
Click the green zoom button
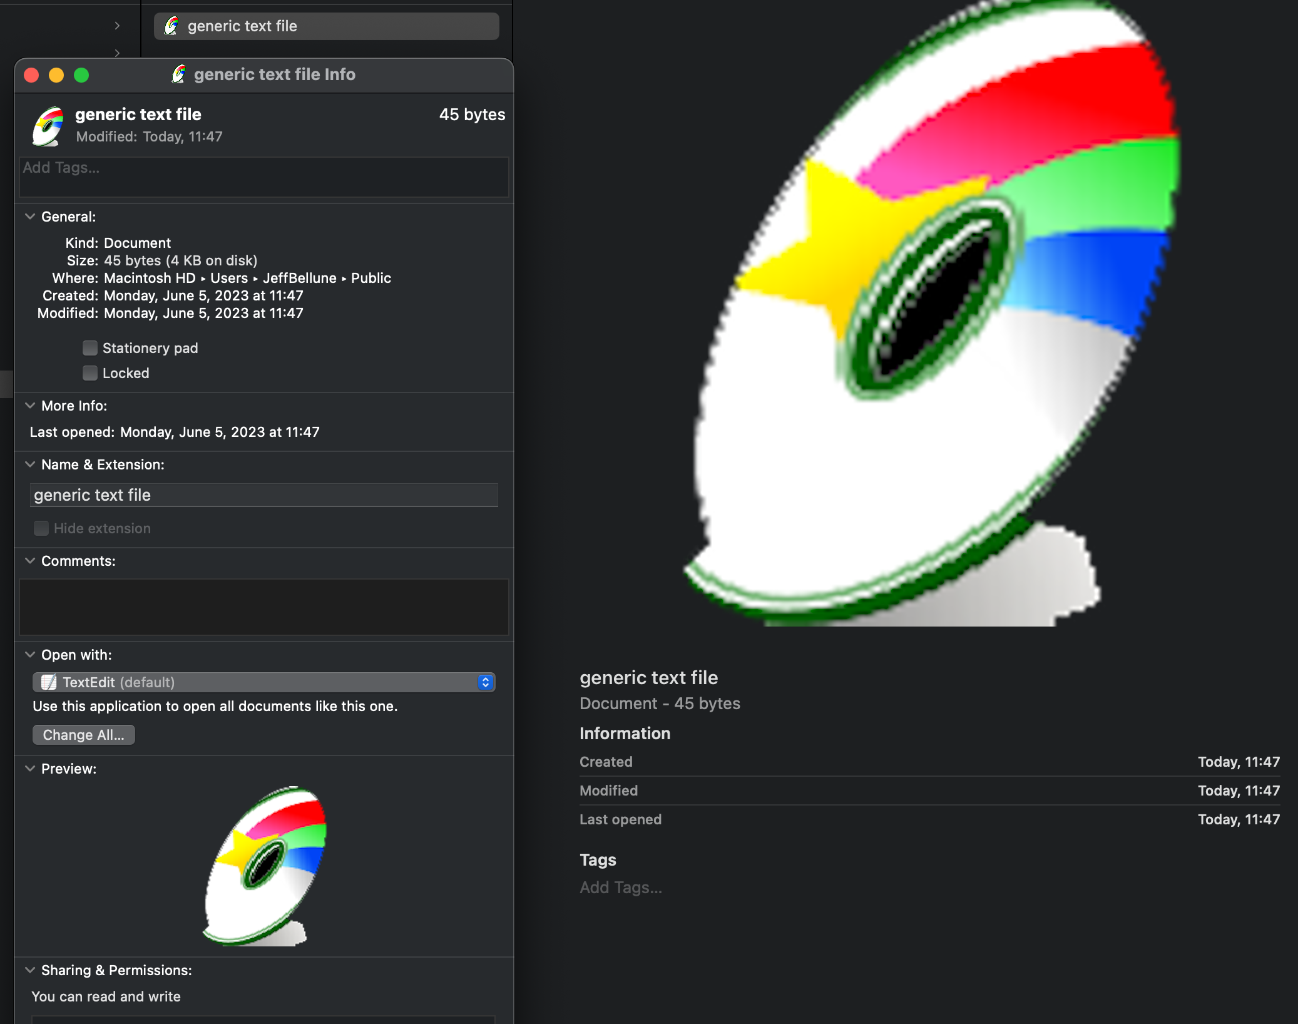pyautogui.click(x=81, y=75)
